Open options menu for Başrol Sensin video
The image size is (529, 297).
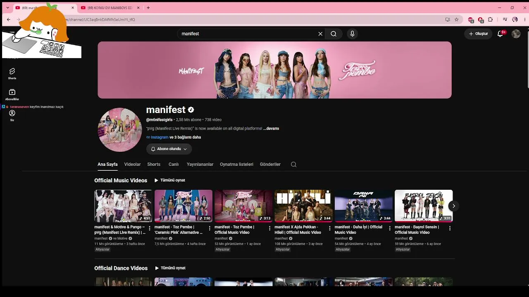pos(450,228)
